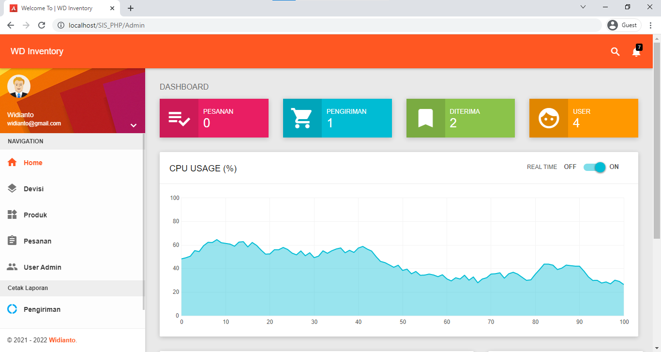Open the Pesanan menu item
Viewport: 661px width, 352px height.
click(72, 241)
